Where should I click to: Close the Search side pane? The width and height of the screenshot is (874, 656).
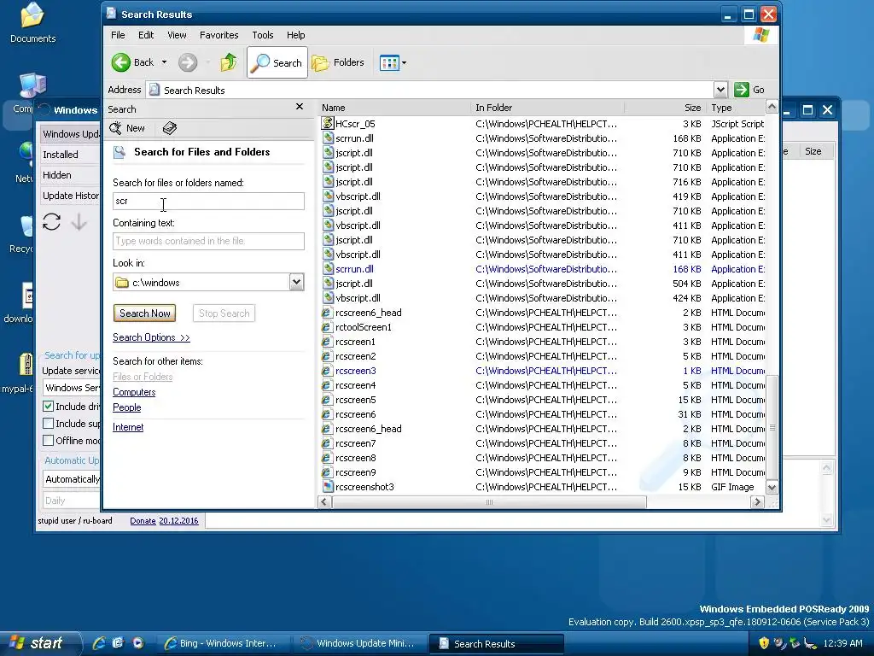click(300, 107)
